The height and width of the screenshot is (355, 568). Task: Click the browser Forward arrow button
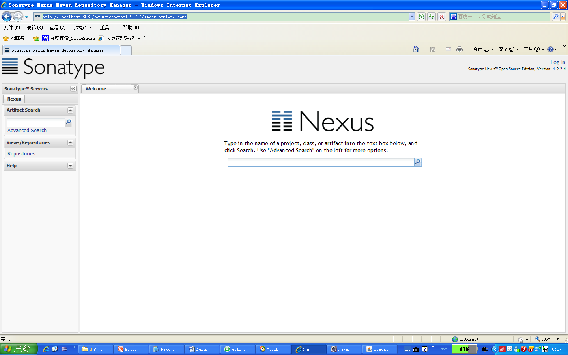click(18, 17)
